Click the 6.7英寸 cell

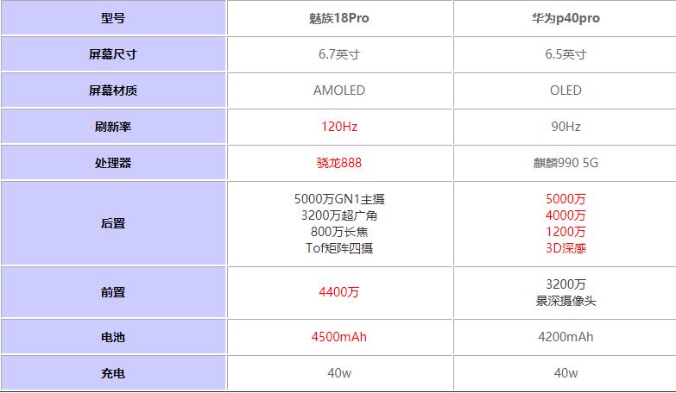coord(339,53)
